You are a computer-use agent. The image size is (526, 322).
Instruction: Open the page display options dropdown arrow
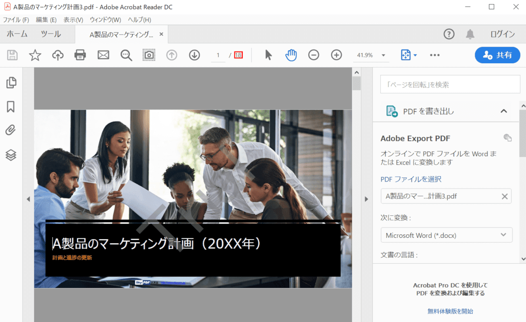[415, 55]
